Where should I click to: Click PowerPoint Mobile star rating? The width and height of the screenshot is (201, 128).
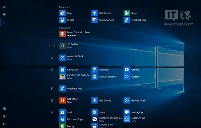[72, 35]
